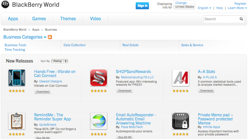Open the SHOPSandRewards red S icon

coord(98,78)
